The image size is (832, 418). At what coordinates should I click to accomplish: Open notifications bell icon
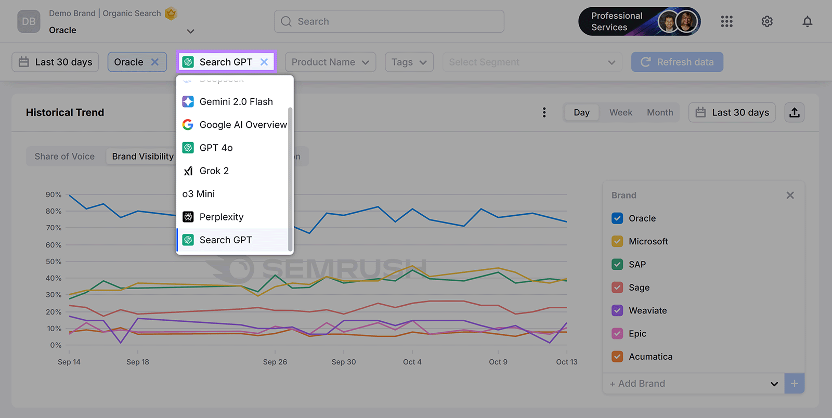[807, 21]
